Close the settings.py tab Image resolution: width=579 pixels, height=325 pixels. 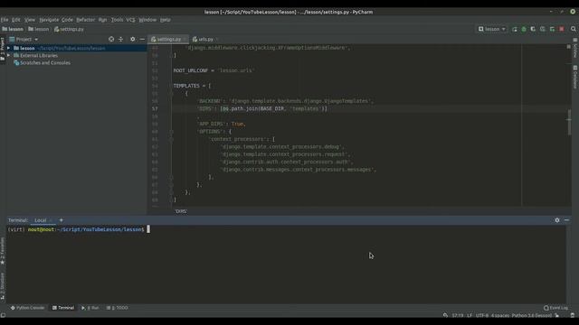185,39
